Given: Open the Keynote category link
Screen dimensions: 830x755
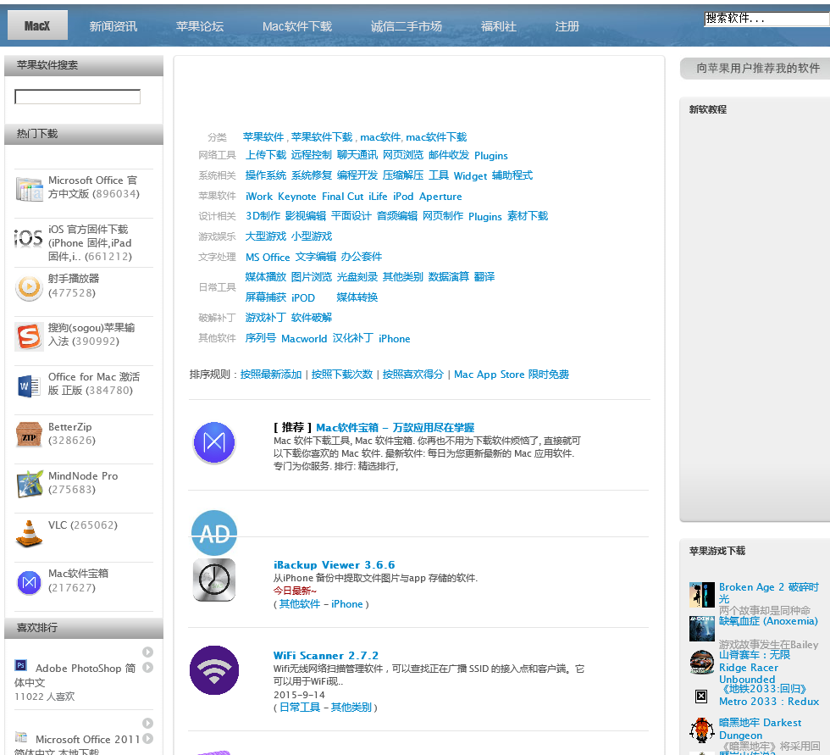Looking at the screenshot, I should pos(297,197).
